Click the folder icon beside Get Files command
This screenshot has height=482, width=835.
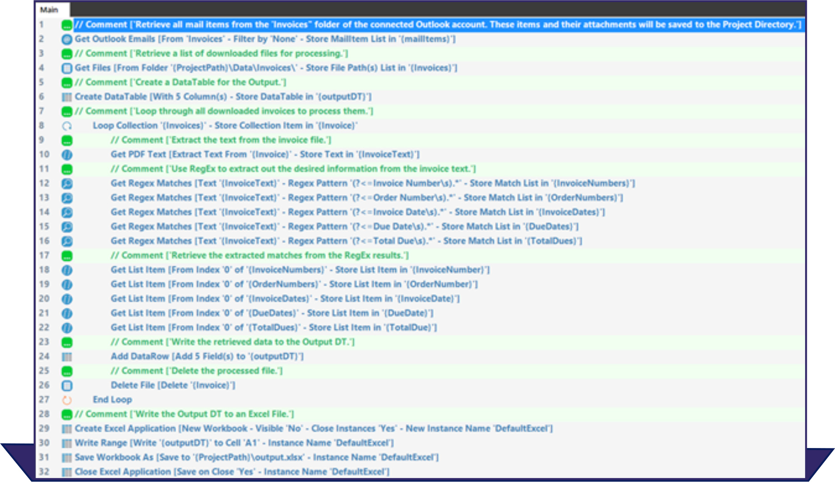point(67,68)
